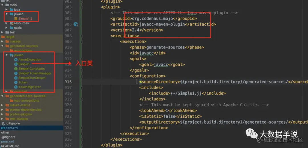
Task: Click the TokenMgrError class icon
Action: click(x=16, y=87)
